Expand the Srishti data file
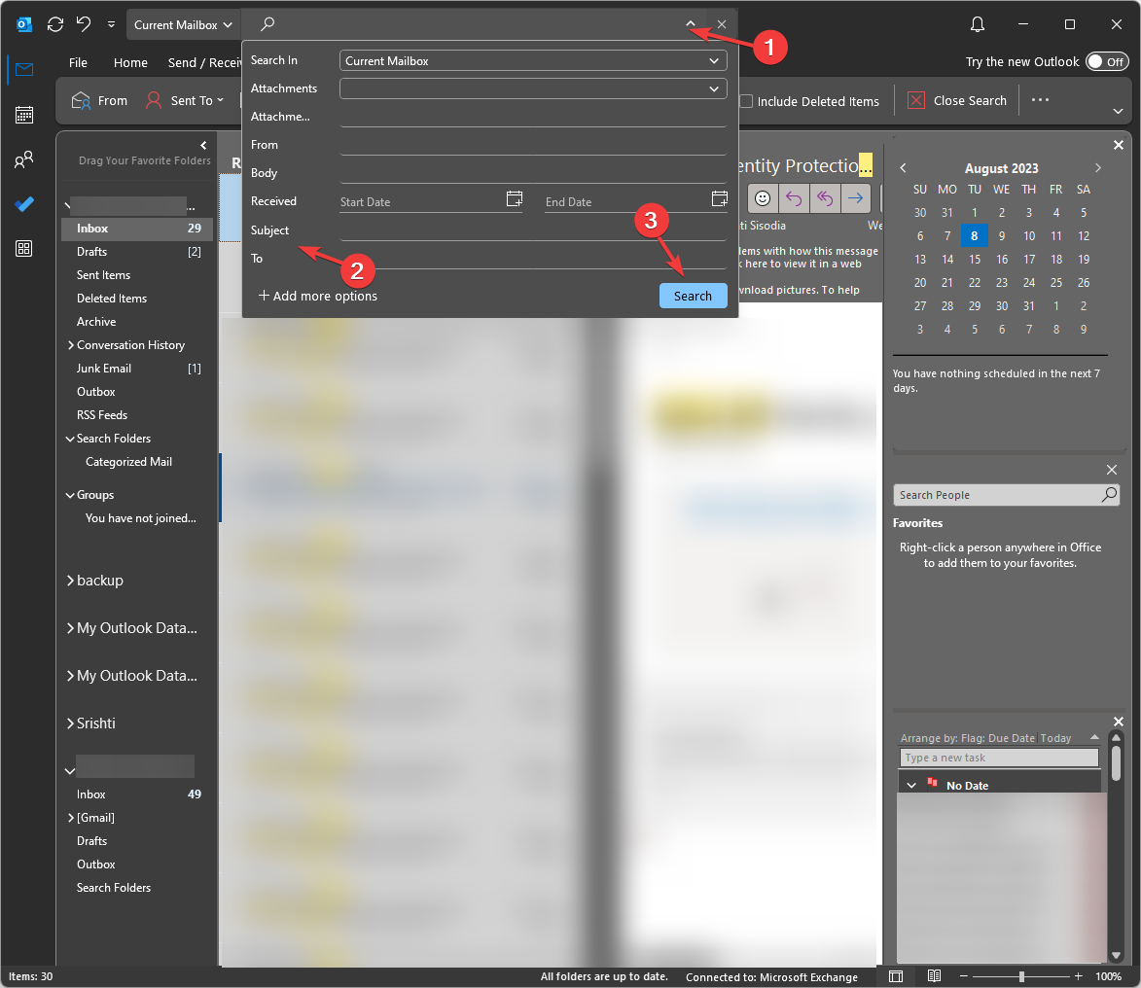This screenshot has height=988, width=1141. coord(71,723)
